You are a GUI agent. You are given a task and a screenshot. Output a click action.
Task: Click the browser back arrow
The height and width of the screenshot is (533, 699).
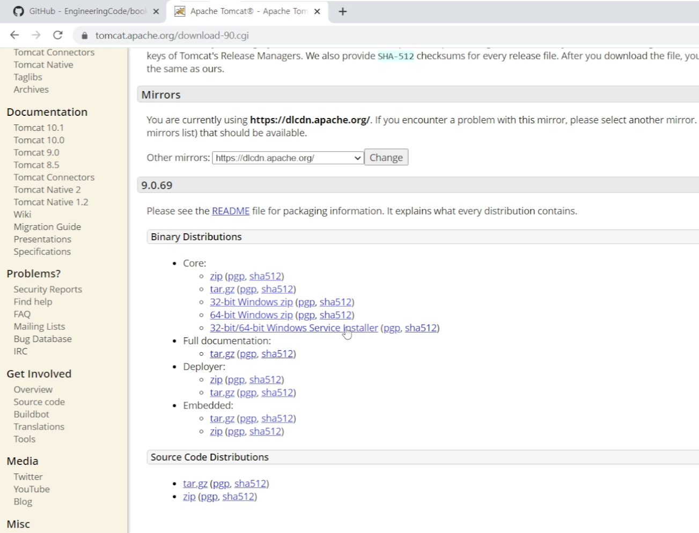(x=14, y=35)
